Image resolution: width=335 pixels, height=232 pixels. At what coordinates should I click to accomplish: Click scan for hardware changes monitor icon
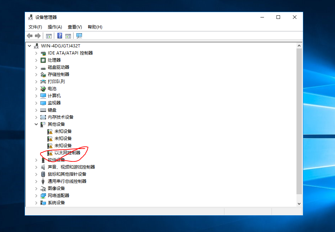click(79, 36)
